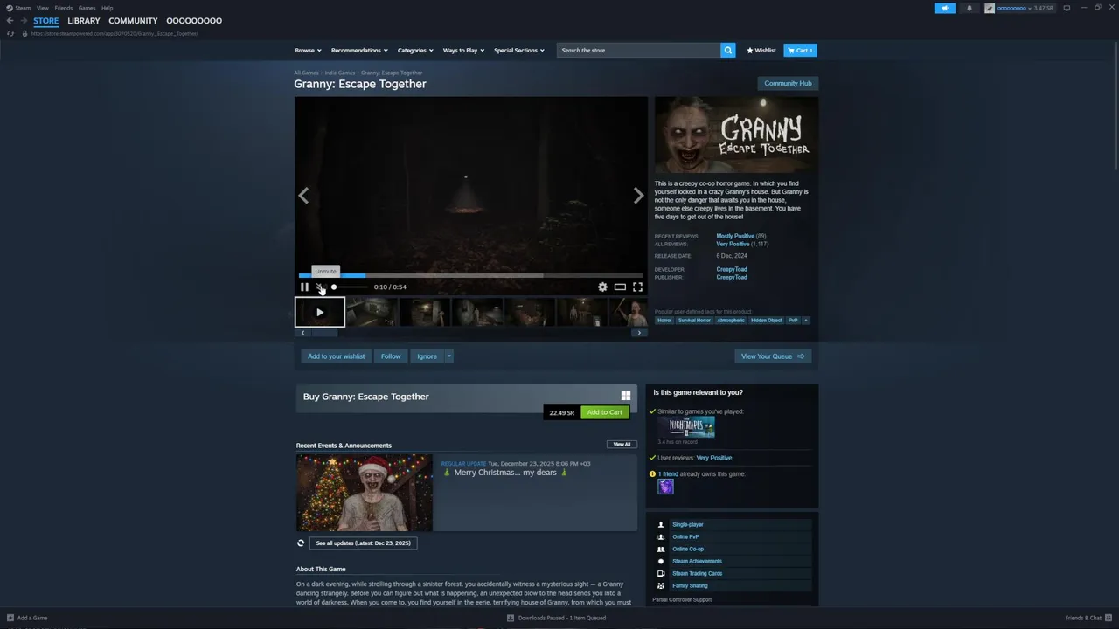Reload the store page

pyautogui.click(x=10, y=33)
